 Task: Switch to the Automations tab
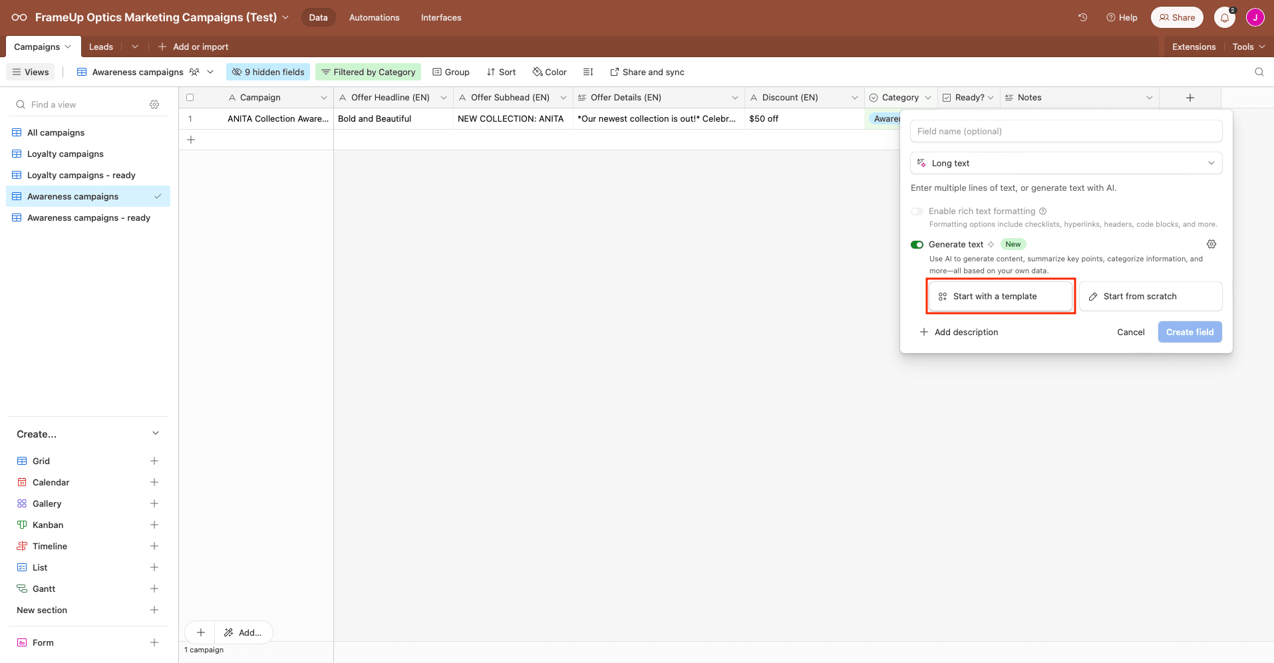click(374, 17)
